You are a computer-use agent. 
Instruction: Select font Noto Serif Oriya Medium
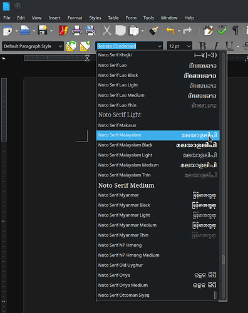pos(158,285)
